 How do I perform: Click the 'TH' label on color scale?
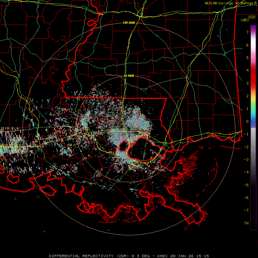pyautogui.click(x=246, y=223)
